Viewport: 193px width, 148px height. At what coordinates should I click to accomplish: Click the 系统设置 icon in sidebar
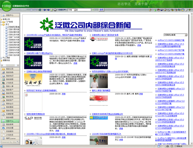coord(3,128)
